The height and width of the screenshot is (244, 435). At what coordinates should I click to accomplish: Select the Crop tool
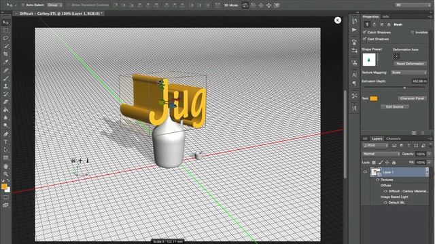tap(6, 54)
